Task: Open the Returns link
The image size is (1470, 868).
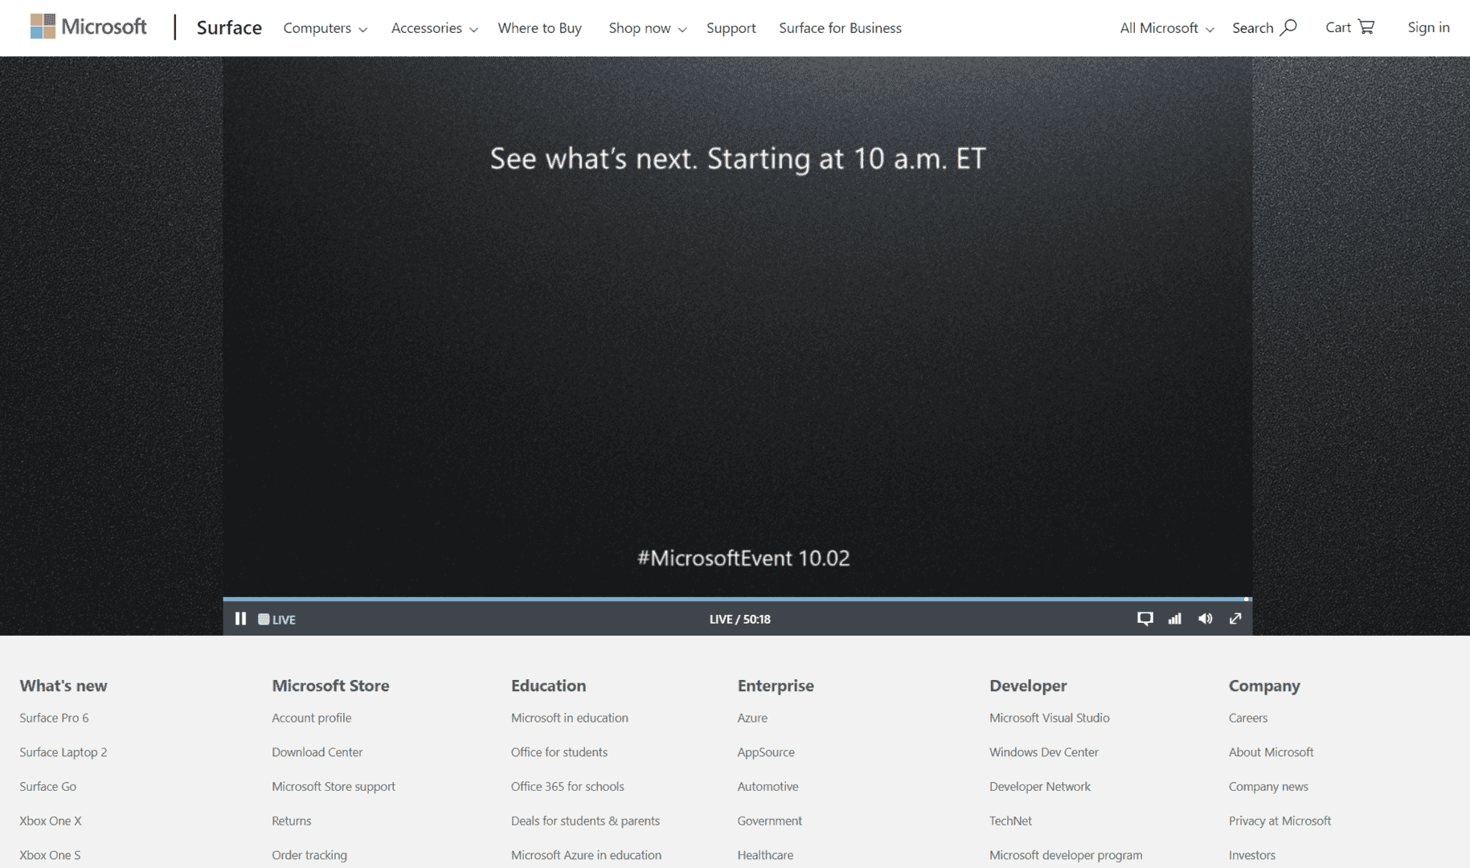Action: point(291,821)
